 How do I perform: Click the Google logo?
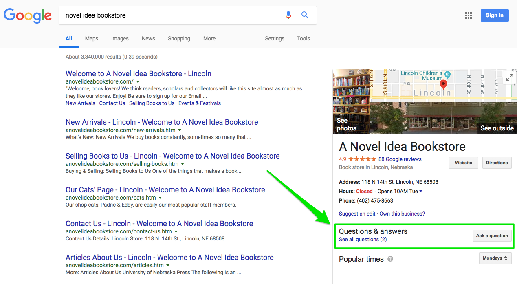point(28,15)
